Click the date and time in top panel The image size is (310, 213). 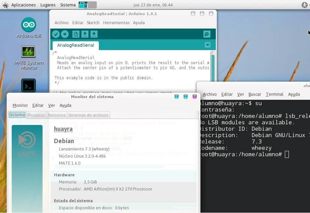coord(153,5)
